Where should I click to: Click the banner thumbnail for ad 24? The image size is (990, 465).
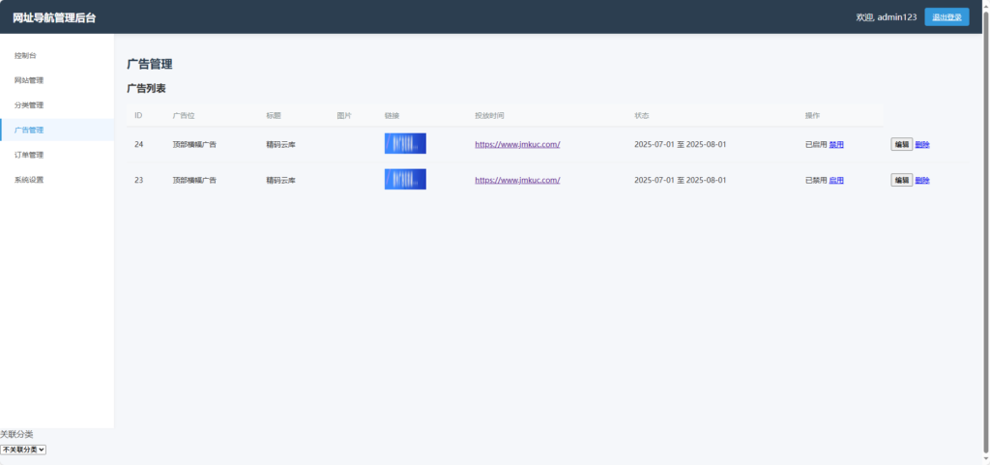(405, 144)
